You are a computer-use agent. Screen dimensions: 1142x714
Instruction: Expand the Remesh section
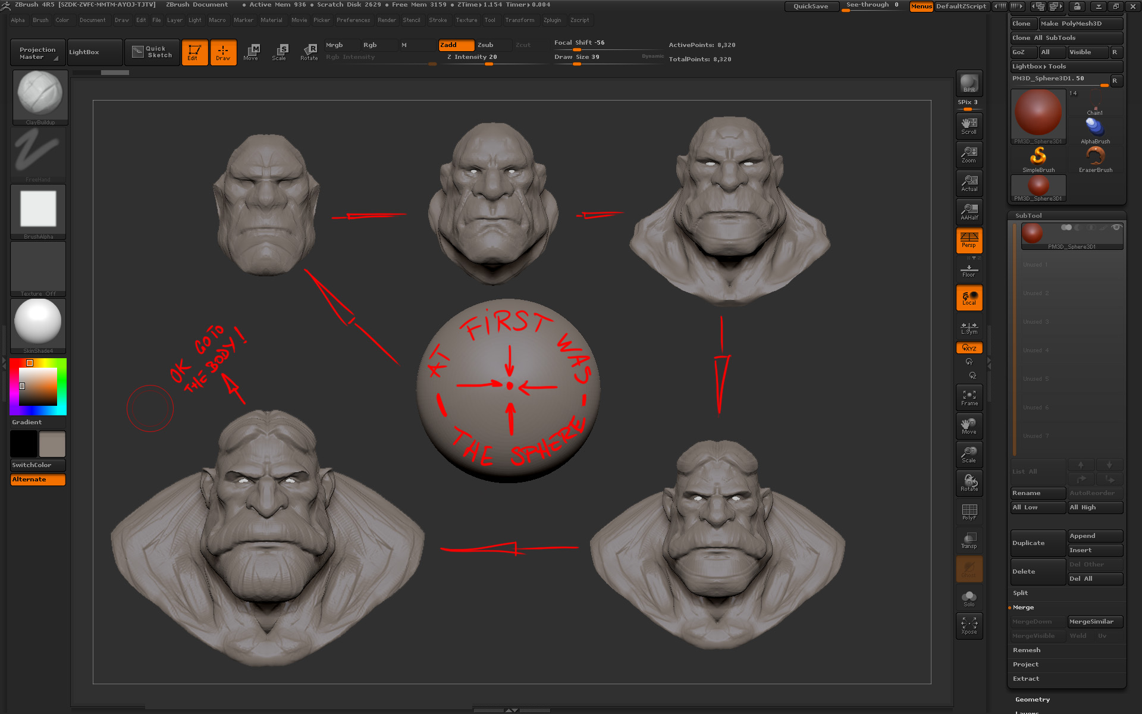click(1027, 650)
